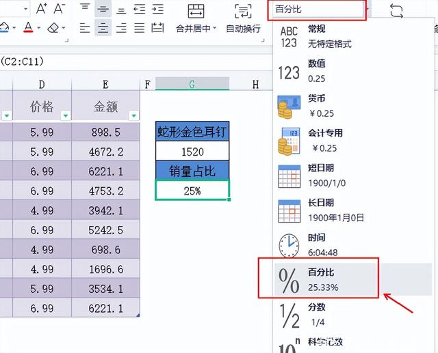Toggle center horizontal alignment
Image resolution: width=438 pixels, height=353 pixels.
pyautogui.click(x=103, y=28)
